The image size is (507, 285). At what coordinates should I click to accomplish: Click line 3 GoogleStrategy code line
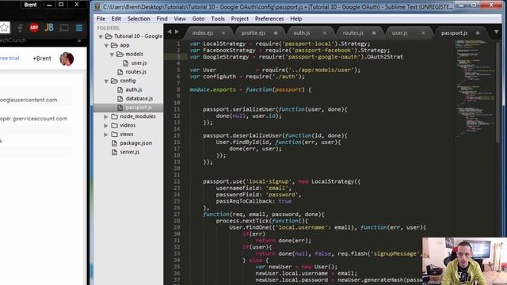pos(296,57)
